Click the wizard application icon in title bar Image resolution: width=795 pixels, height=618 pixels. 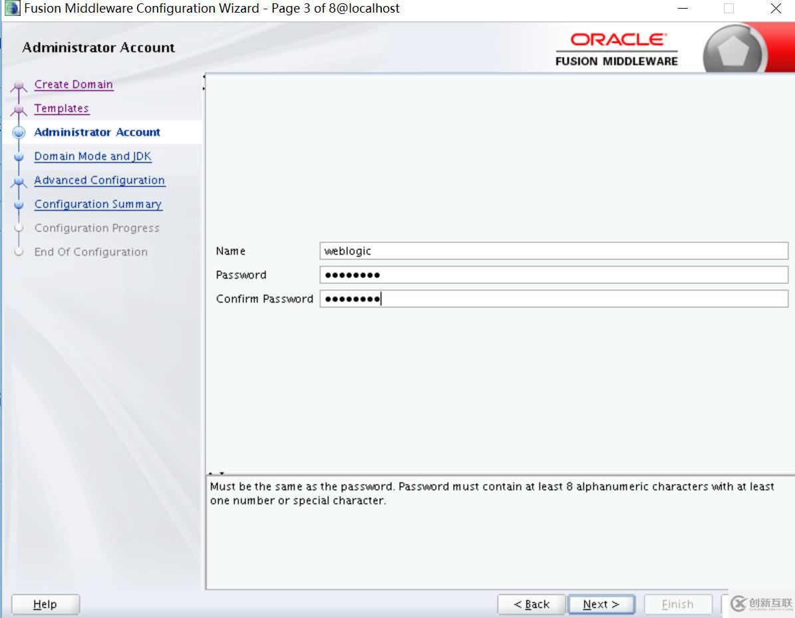pos(12,9)
